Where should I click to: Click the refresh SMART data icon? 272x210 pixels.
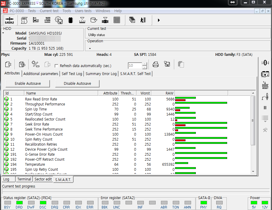[22, 64]
